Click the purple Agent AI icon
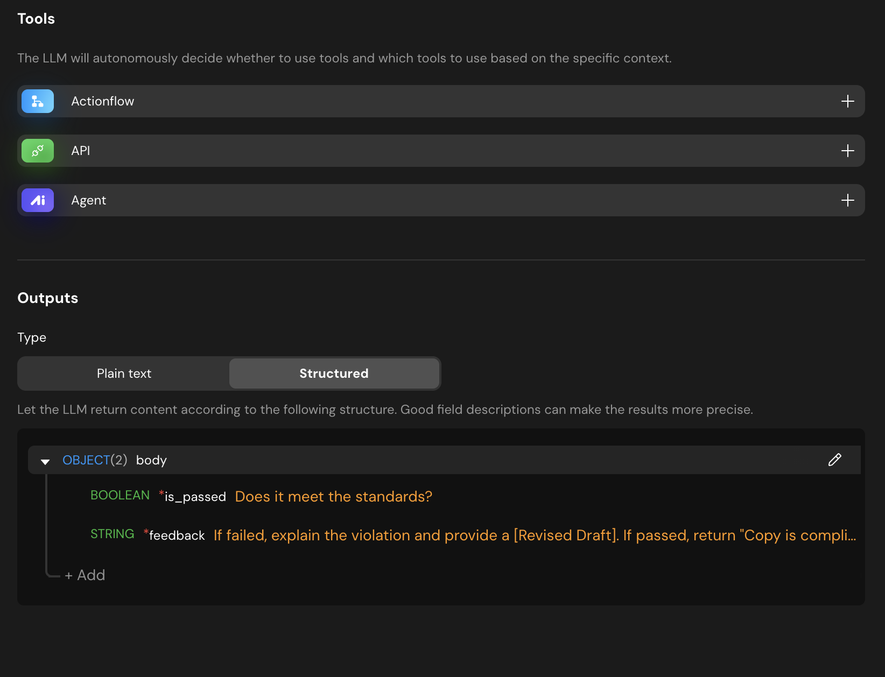Screen dimensions: 885x677 (x=38, y=200)
